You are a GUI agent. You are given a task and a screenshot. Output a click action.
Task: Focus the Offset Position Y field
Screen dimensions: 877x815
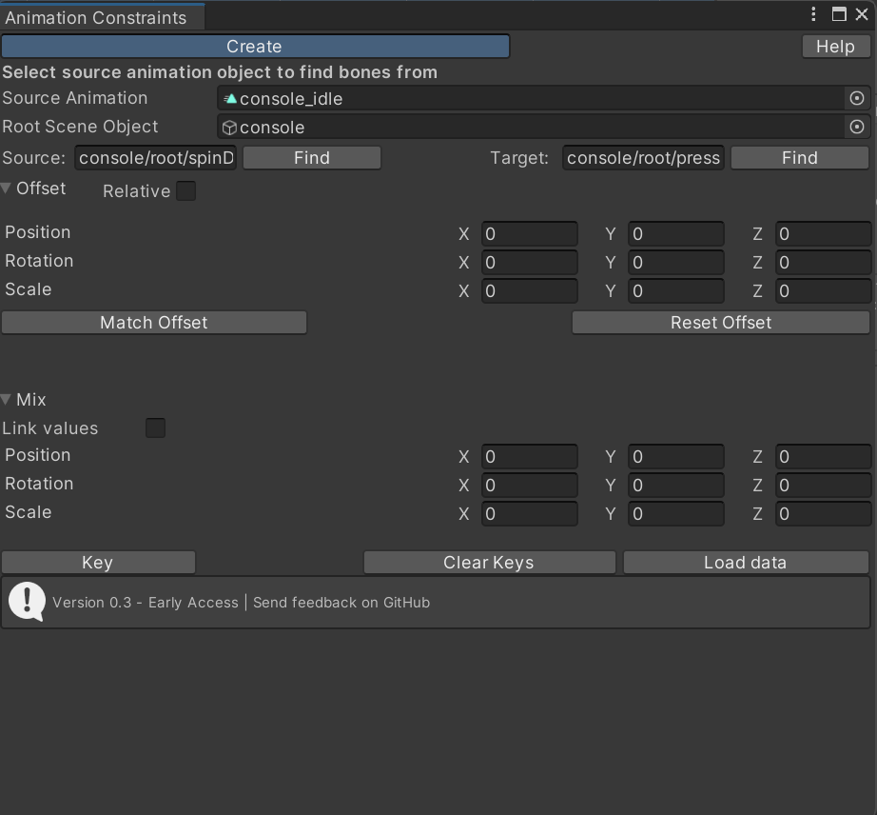coord(676,234)
